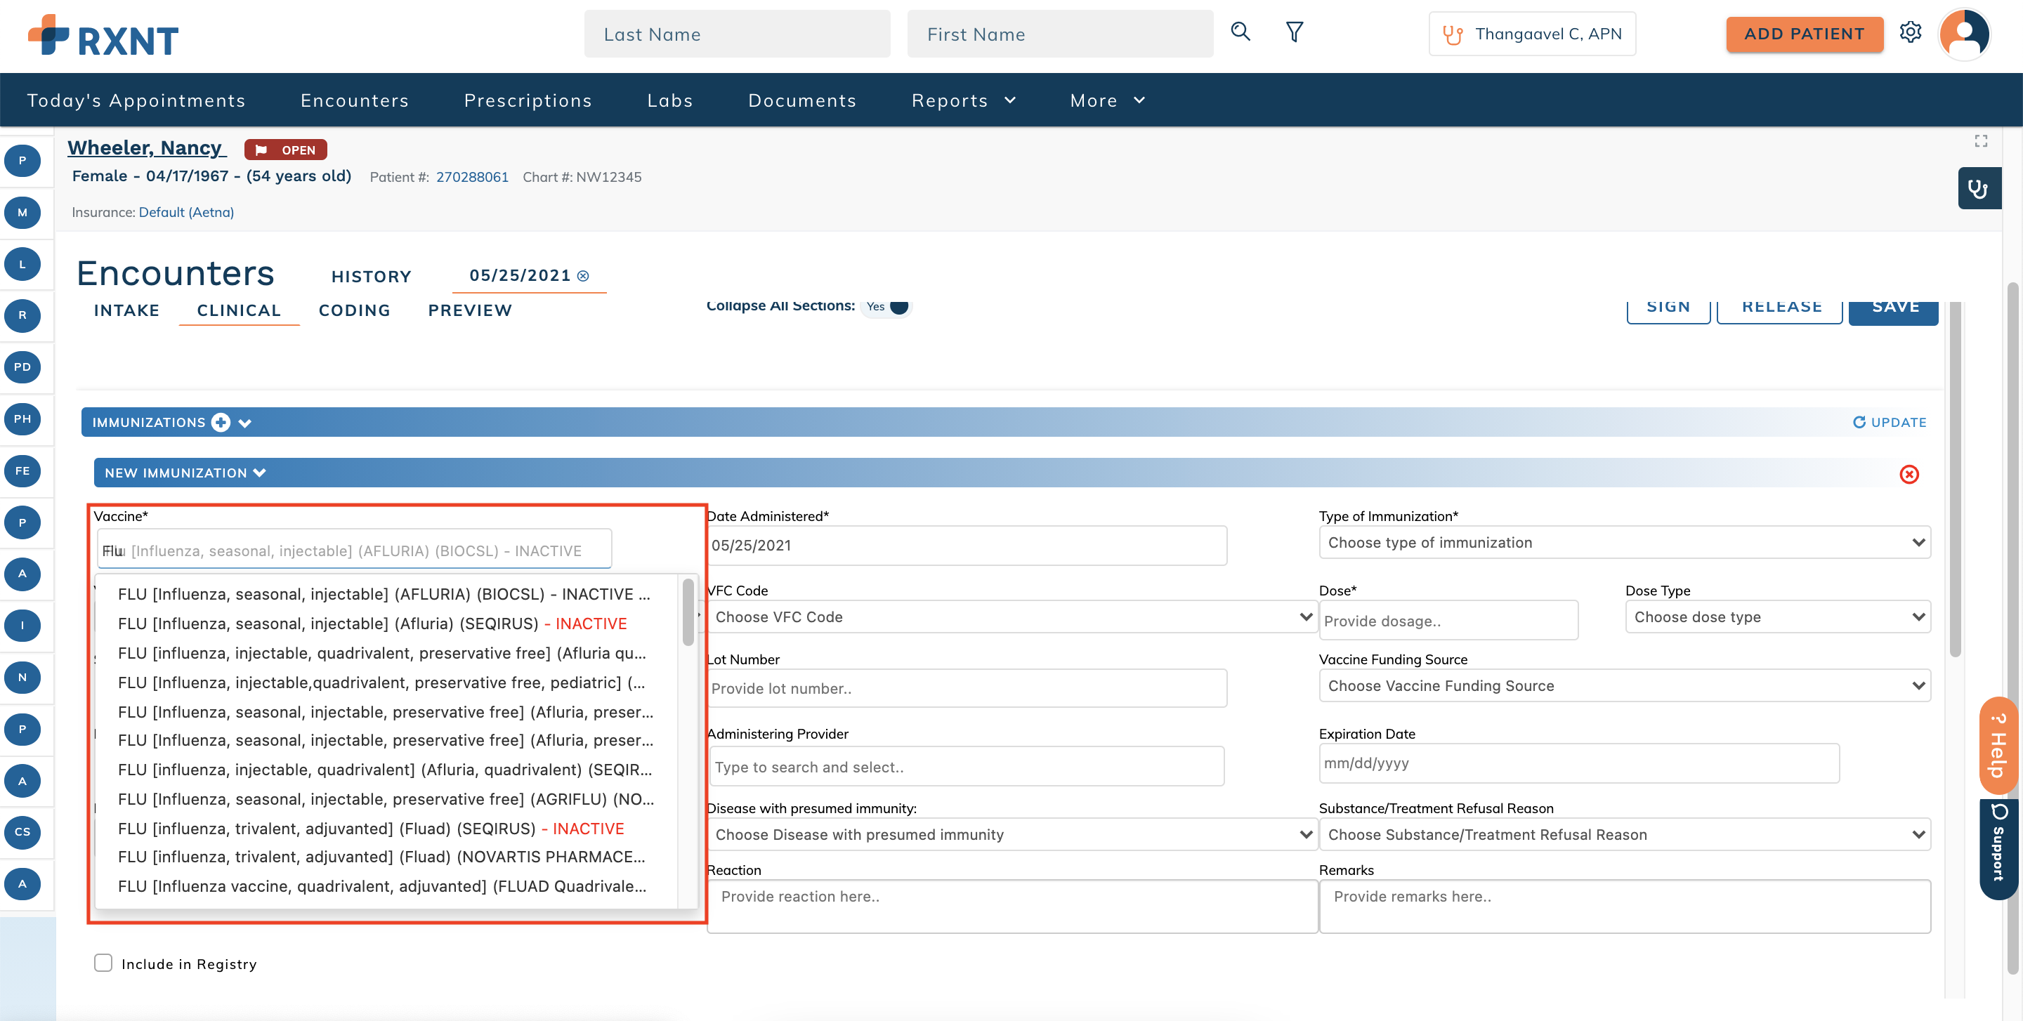
Task: Select the L sidebar circle
Action: click(22, 264)
